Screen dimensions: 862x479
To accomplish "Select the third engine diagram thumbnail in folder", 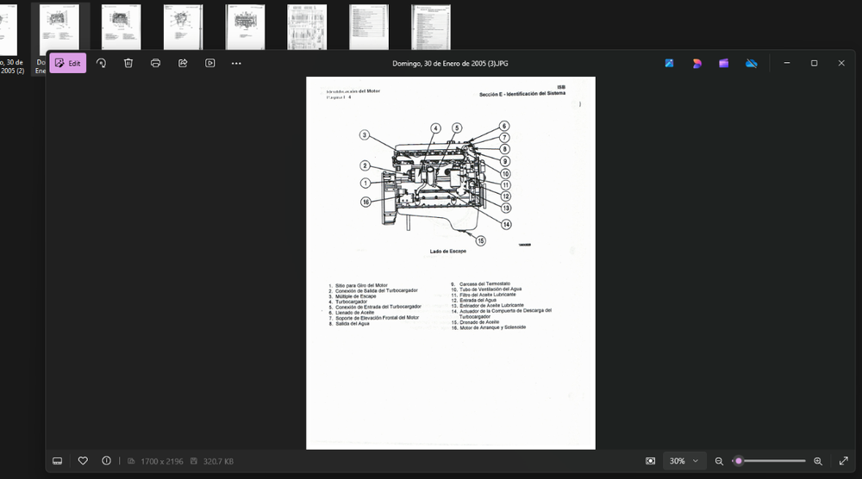I will (121, 27).
